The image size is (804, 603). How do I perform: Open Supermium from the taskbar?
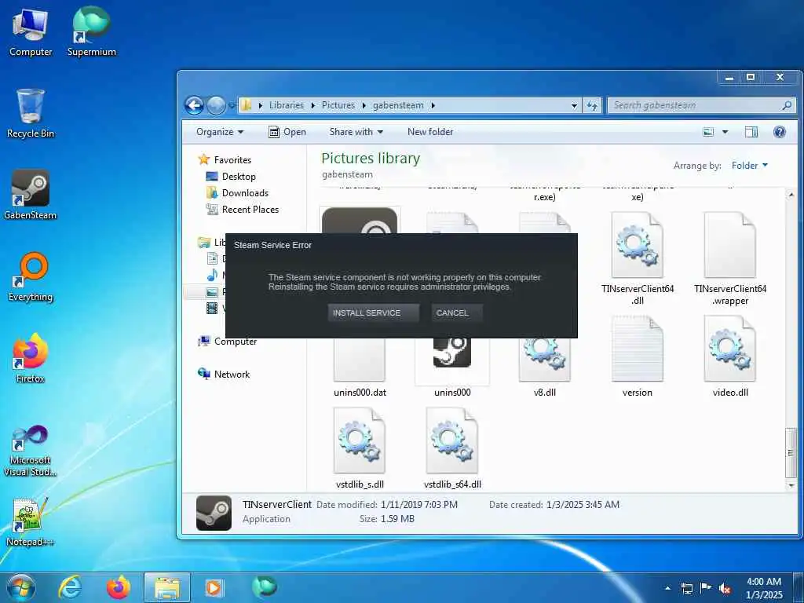[x=264, y=587]
